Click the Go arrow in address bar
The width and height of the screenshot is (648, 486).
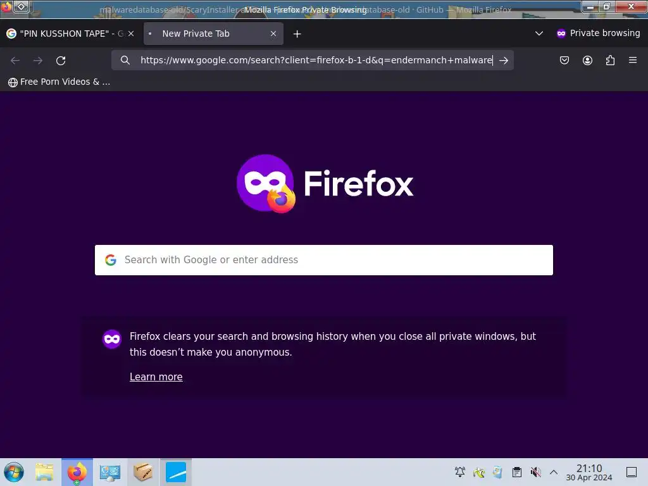[x=503, y=60]
